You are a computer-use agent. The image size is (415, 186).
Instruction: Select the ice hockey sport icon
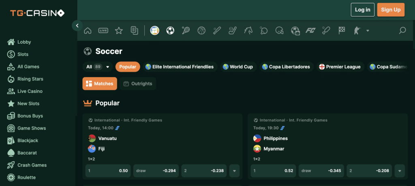[x=233, y=31]
